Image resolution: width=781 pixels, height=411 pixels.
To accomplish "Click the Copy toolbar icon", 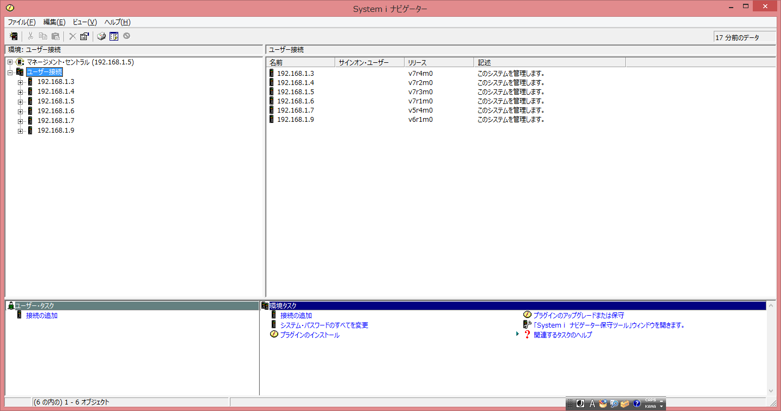I will 43,36.
